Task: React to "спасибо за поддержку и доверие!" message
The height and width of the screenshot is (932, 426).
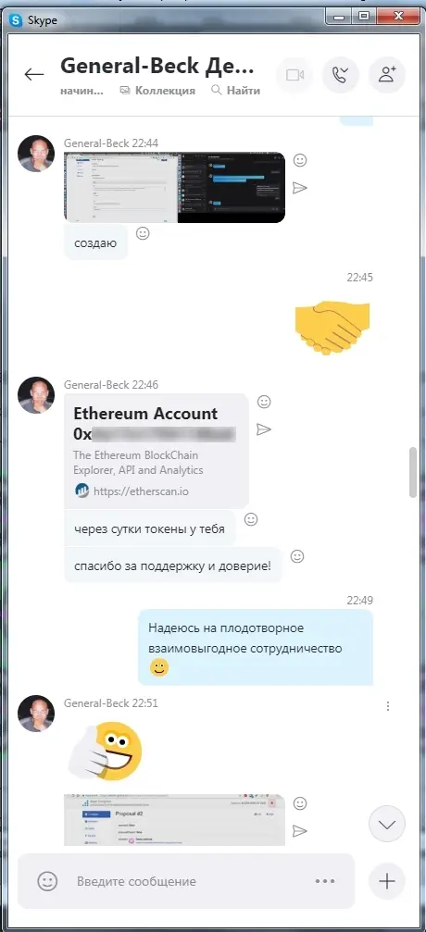Action: click(x=297, y=556)
